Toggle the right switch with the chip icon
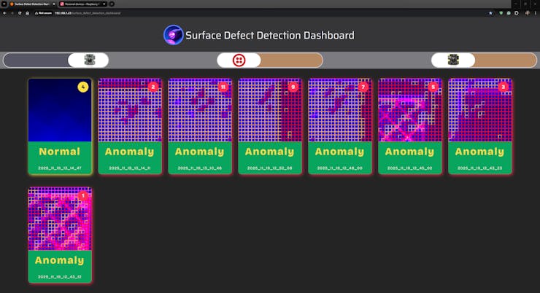 (485, 60)
